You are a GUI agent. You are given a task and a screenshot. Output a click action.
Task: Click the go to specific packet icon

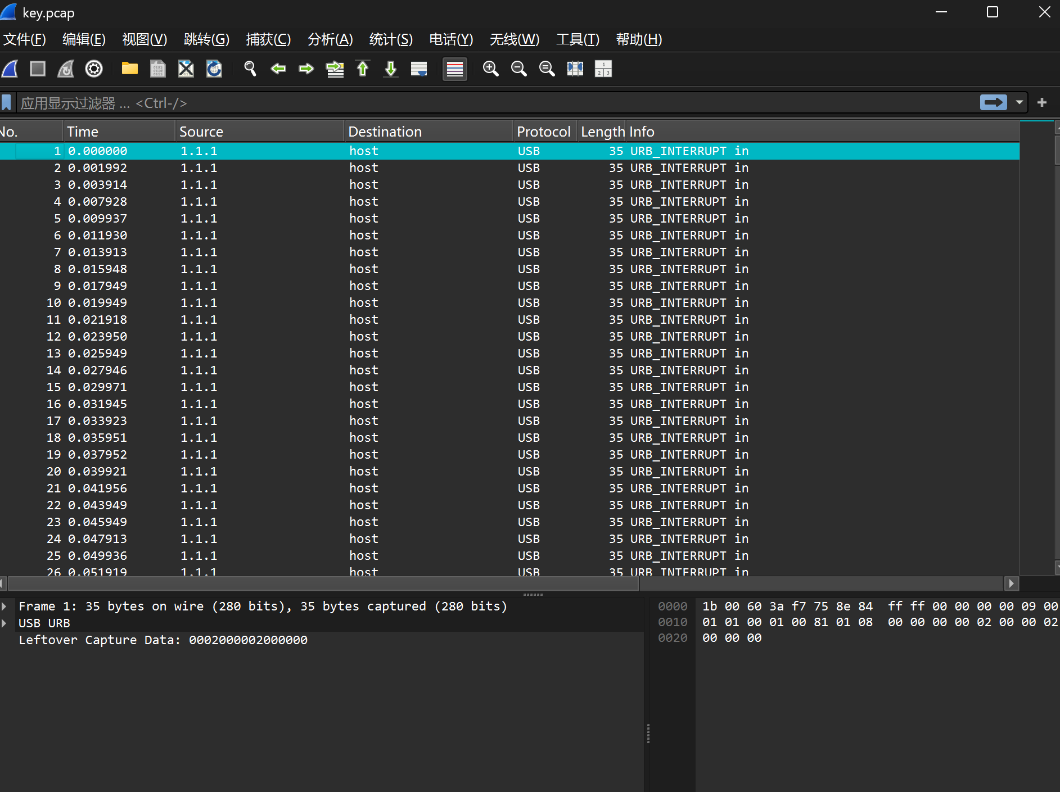tap(335, 69)
